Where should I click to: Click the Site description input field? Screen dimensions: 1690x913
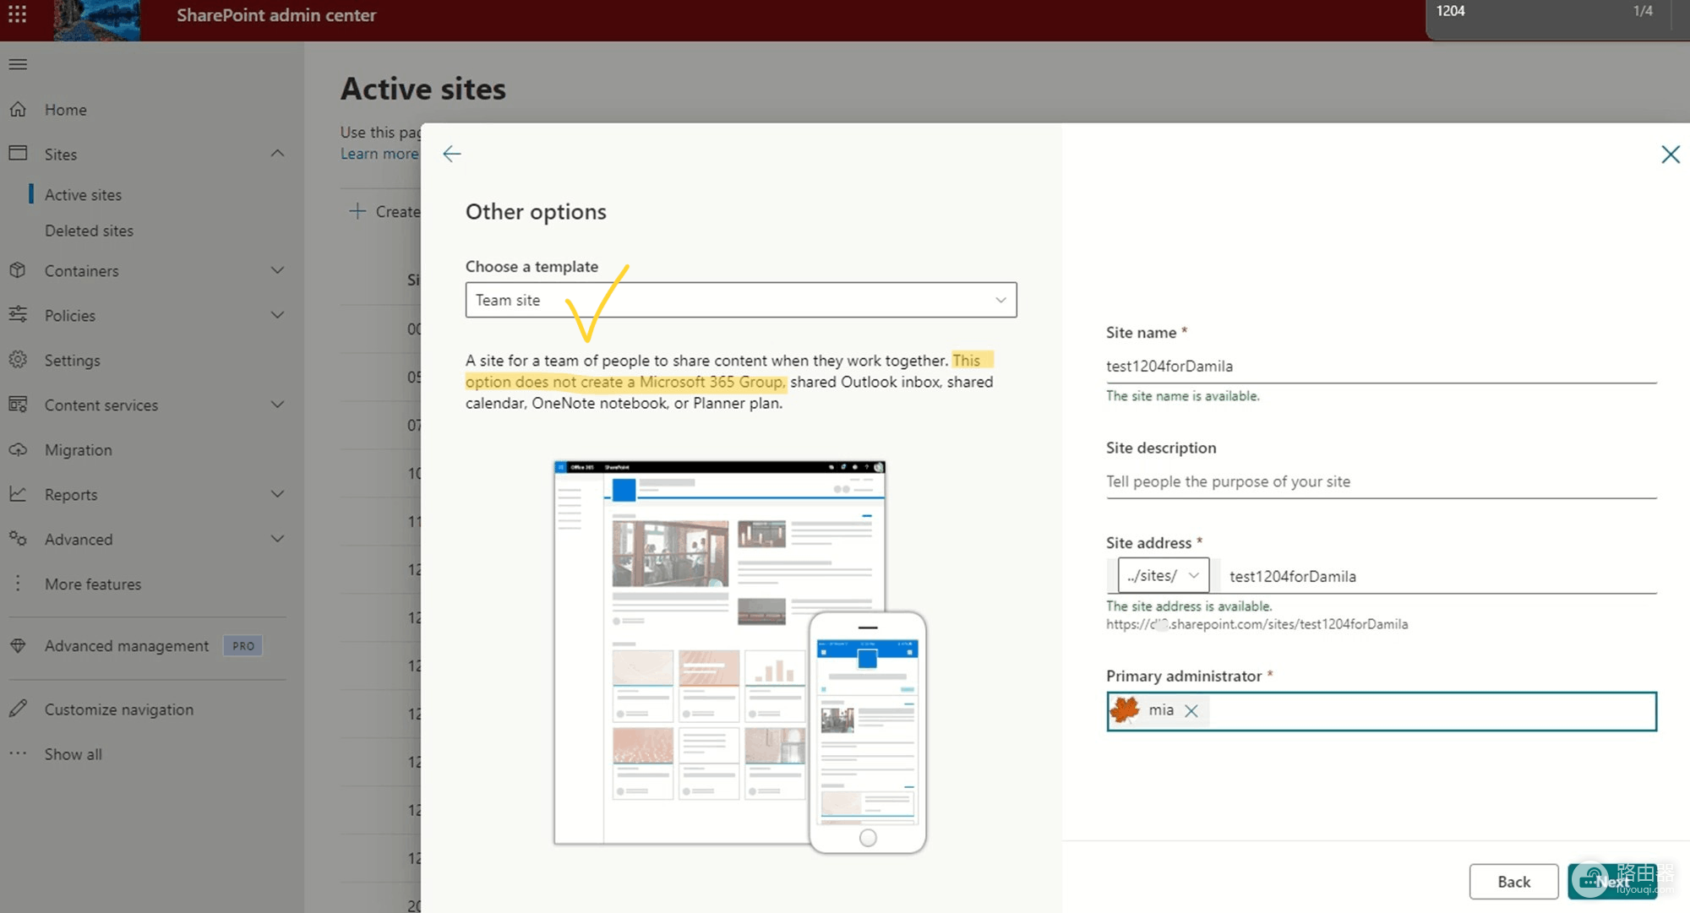pyautogui.click(x=1381, y=481)
